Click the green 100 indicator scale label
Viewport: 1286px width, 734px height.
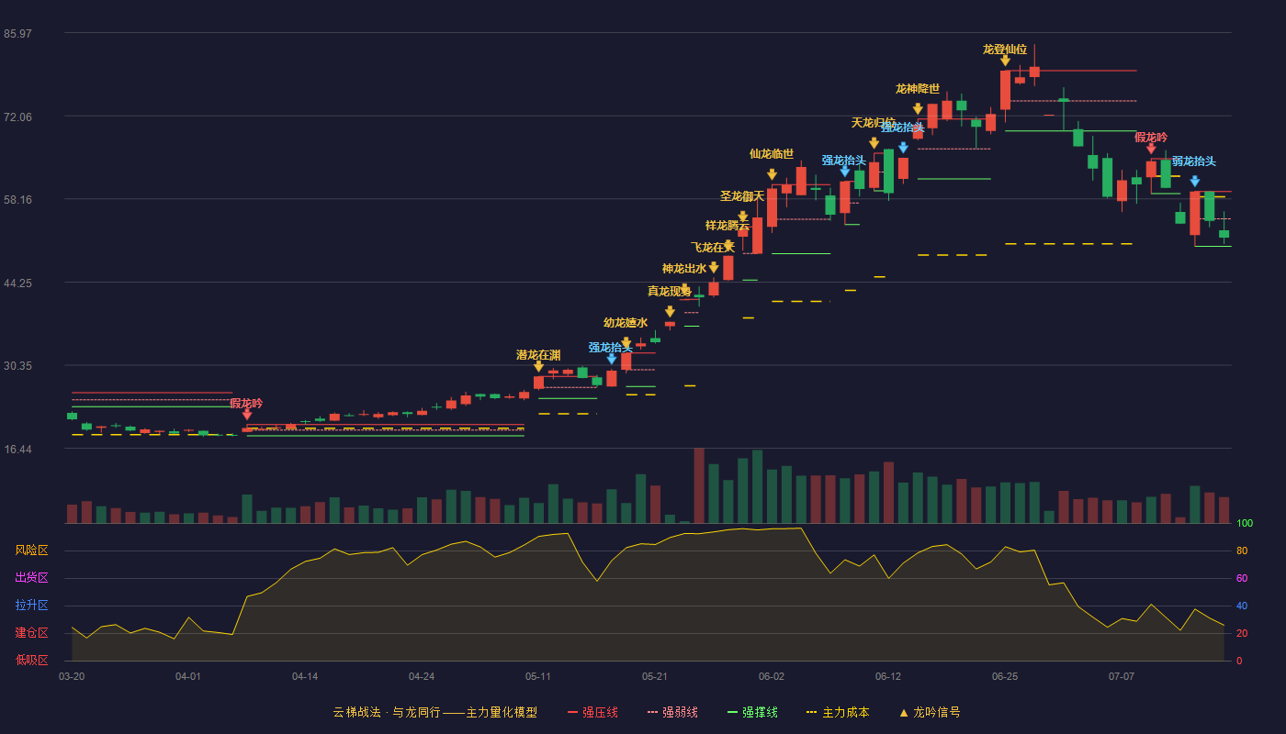tap(1245, 524)
